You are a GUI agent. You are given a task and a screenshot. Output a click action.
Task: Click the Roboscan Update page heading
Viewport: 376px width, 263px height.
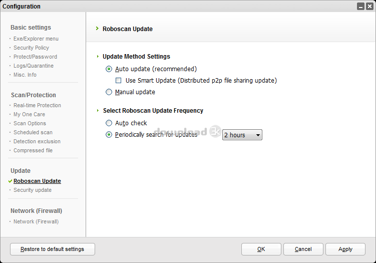pos(128,29)
